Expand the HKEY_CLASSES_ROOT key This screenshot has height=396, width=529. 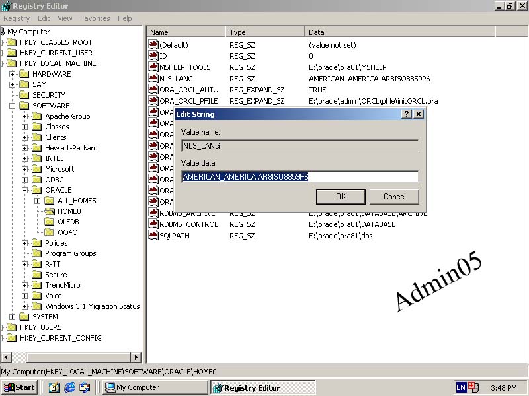tap(3, 42)
